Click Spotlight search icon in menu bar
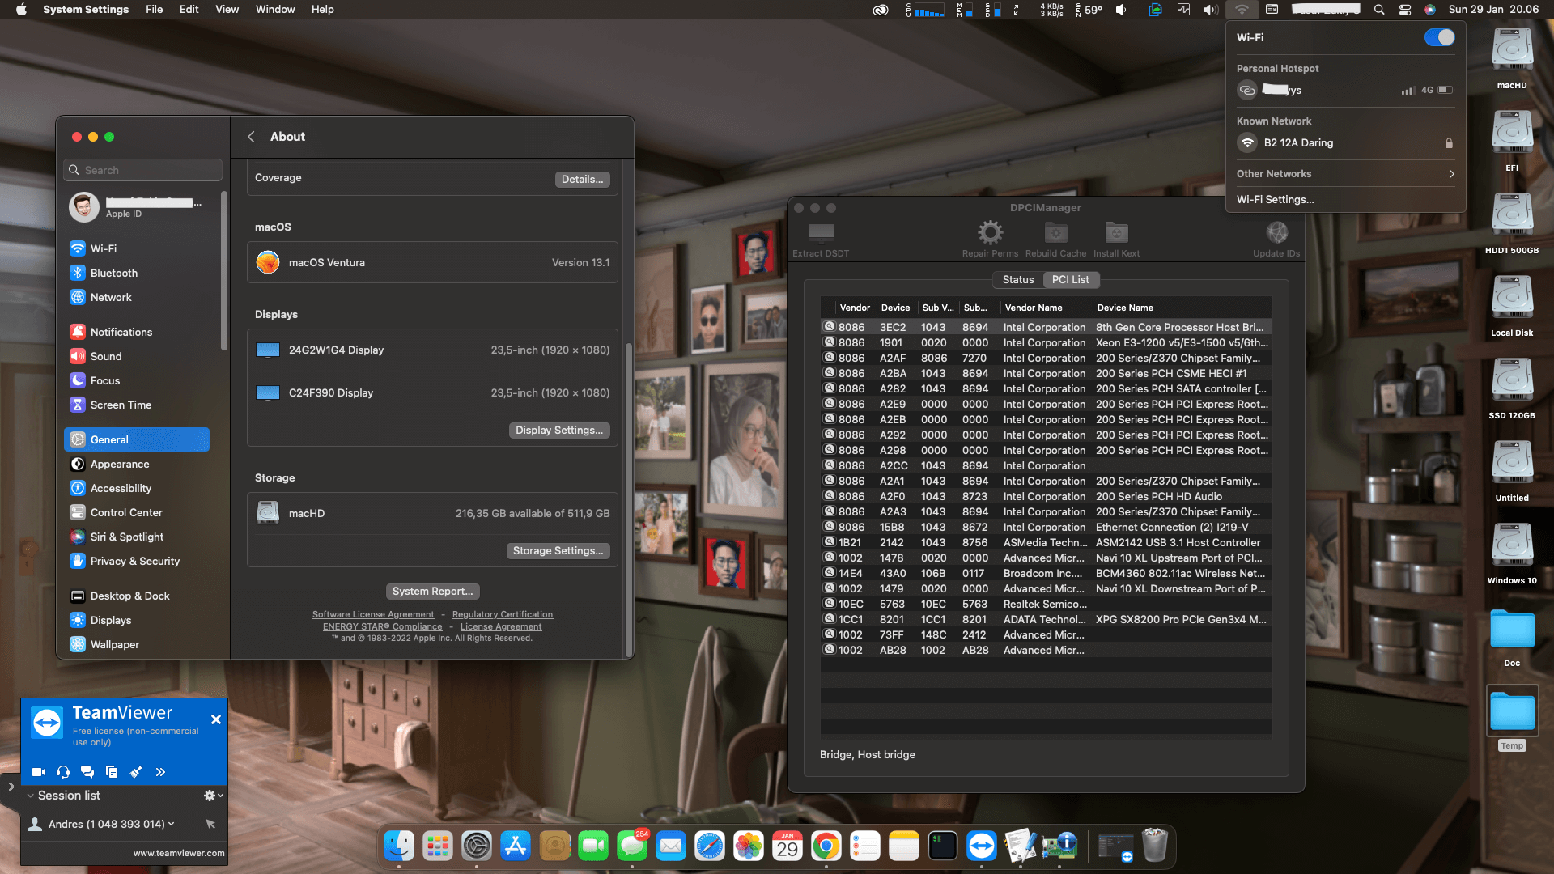The height and width of the screenshot is (874, 1554). pos(1379,10)
